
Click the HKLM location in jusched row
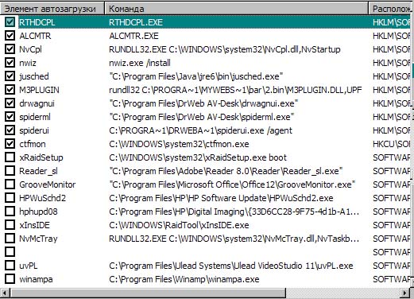point(392,76)
